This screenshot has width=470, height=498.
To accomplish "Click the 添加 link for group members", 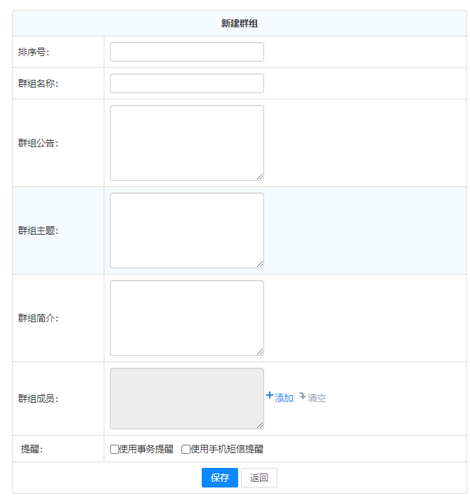I will (x=284, y=398).
